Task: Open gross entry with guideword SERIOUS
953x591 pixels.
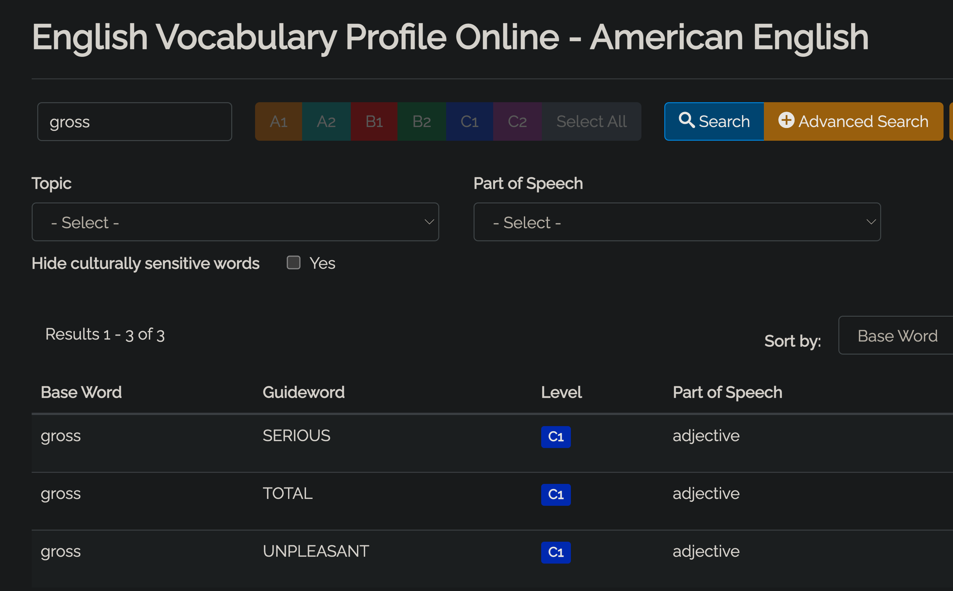Action: point(61,436)
